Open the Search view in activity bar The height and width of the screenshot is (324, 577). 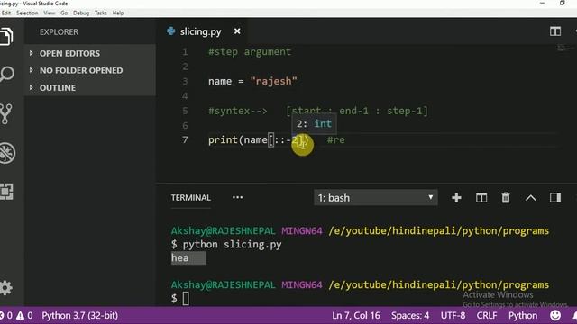6,74
